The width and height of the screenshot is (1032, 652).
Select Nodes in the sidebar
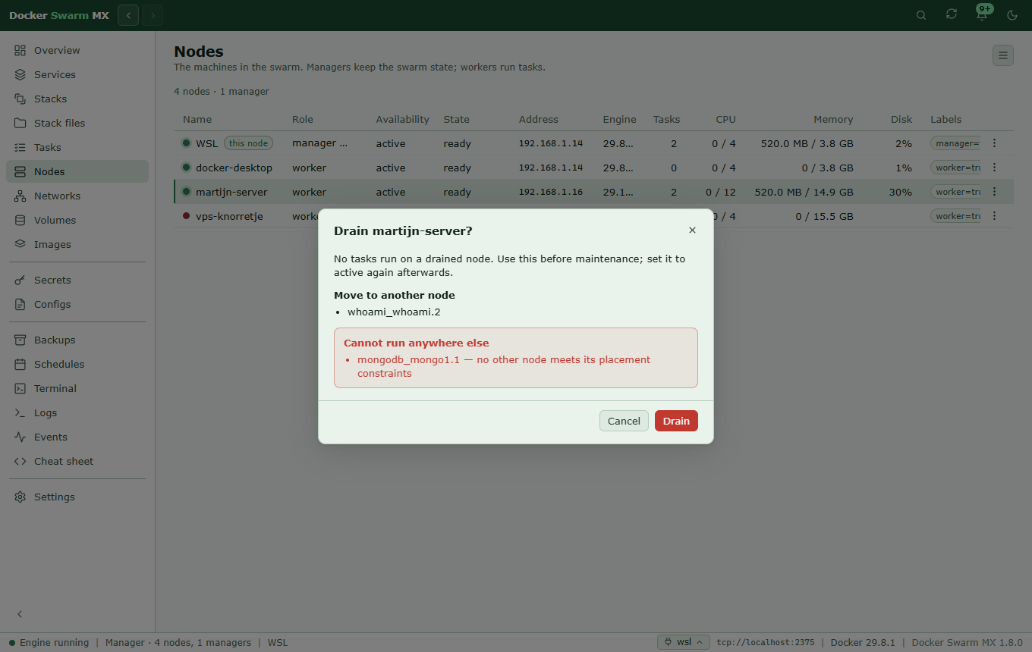[77, 171]
